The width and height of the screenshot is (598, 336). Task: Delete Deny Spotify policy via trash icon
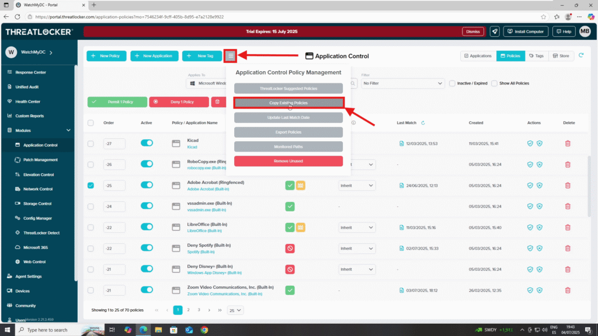point(568,249)
